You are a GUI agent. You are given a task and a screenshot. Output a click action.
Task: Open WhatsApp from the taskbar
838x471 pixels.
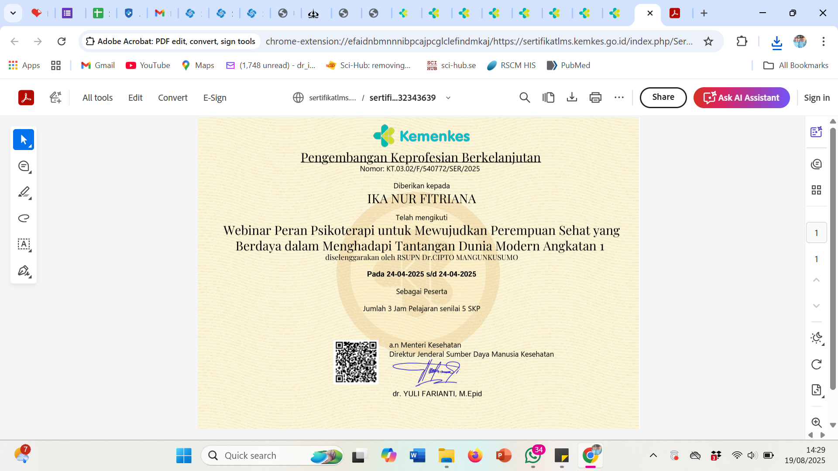533,456
